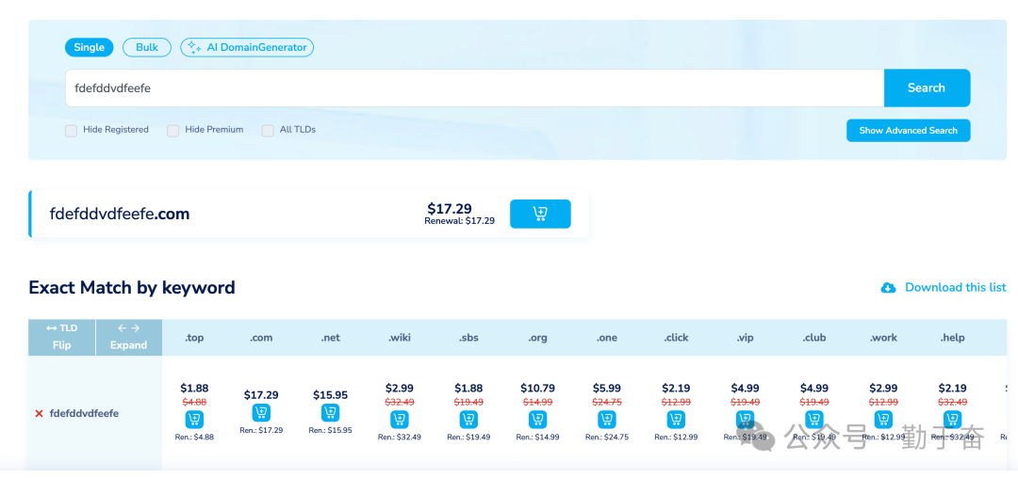Click the Ren.: $24.75 text
This screenshot has width=1018, height=478.
tap(606, 437)
